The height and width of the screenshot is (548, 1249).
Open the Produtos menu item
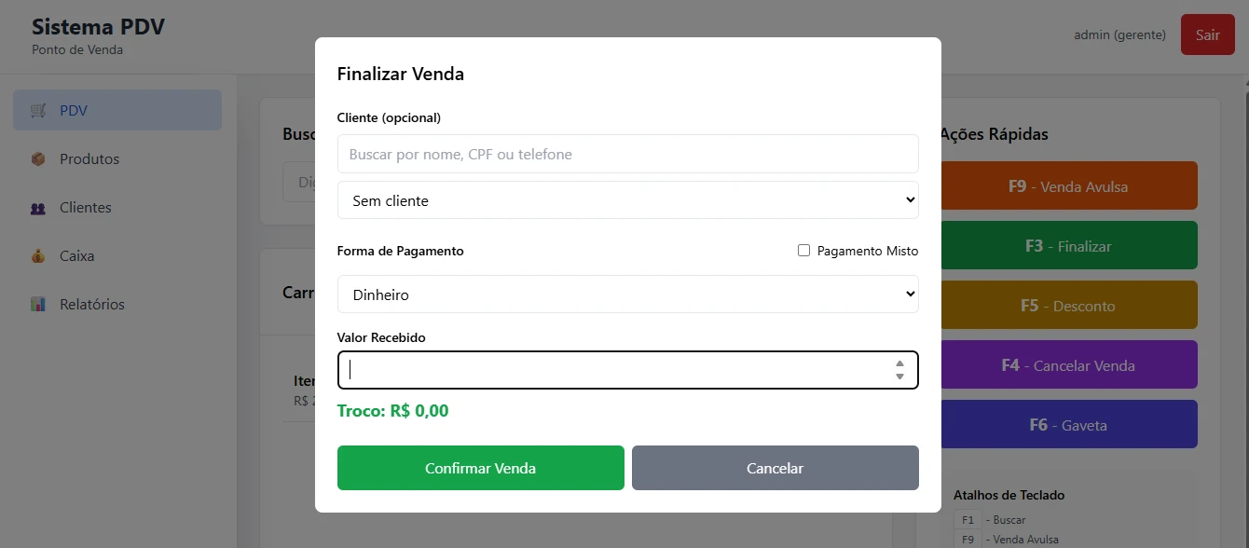[x=89, y=159]
